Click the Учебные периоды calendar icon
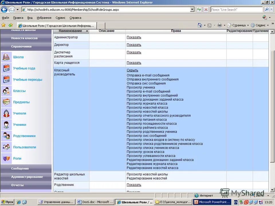Viewport: 275px width, 206px height. pyautogui.click(x=6, y=80)
